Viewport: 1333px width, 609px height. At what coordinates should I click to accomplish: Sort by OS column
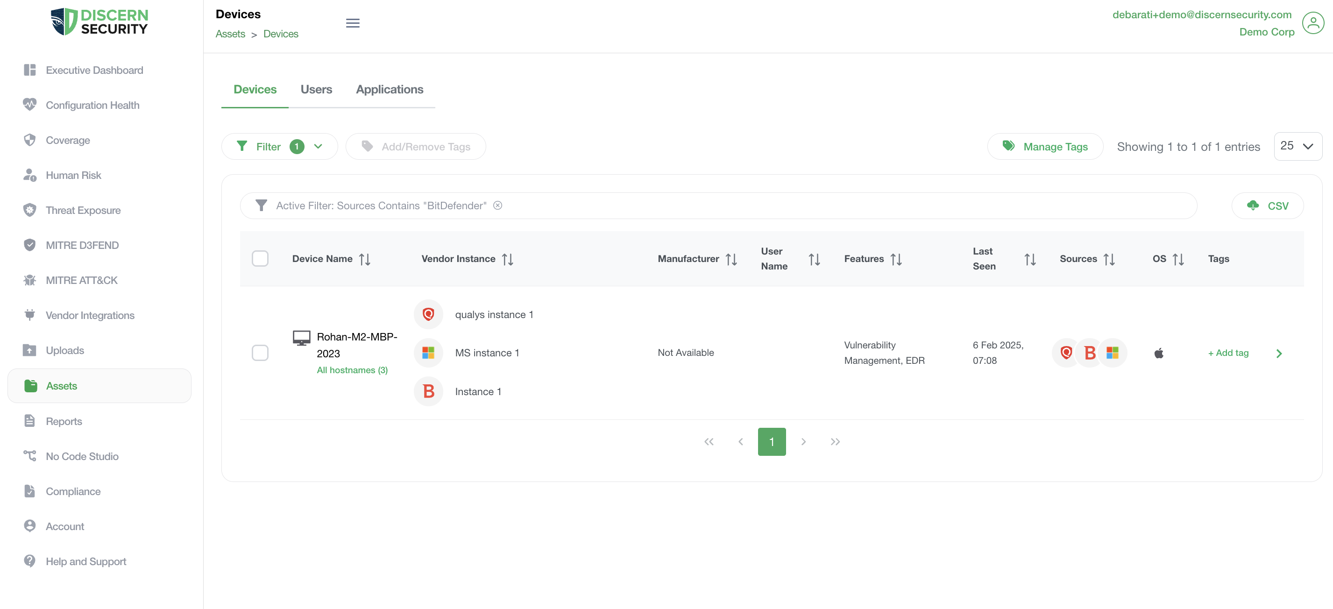click(1178, 259)
